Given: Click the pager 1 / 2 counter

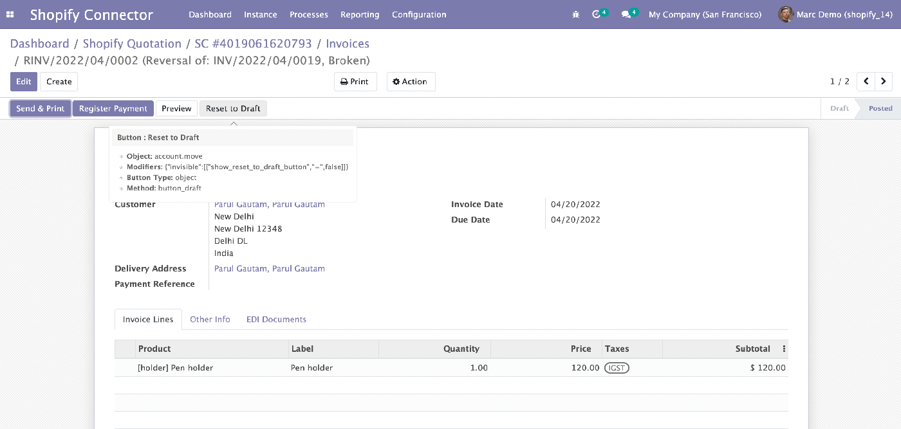Looking at the screenshot, I should click(x=839, y=82).
